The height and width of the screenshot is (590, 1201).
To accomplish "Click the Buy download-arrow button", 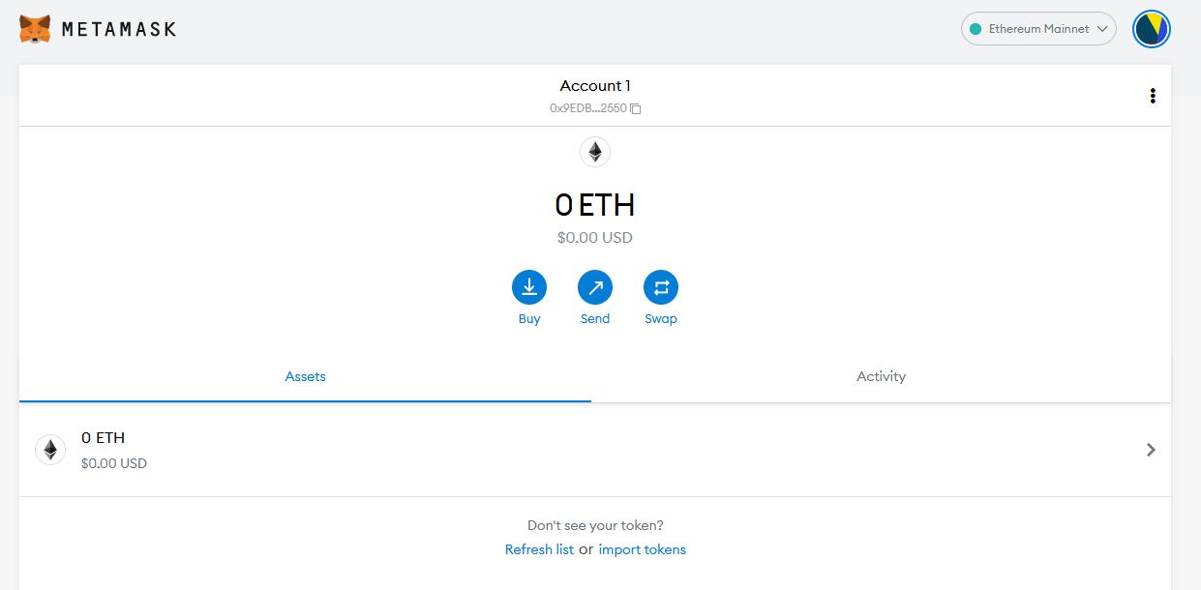I will click(529, 287).
